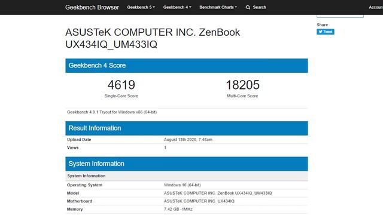383x215 pixels.
Task: Click the Share label
Action: coord(323,25)
